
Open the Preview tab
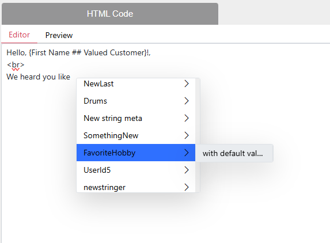pyautogui.click(x=59, y=35)
